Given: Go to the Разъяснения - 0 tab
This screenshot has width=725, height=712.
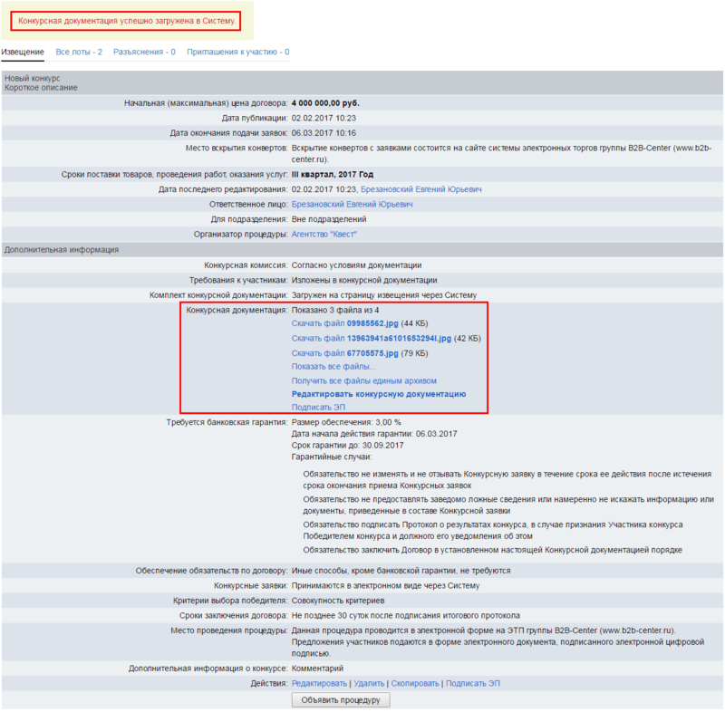Looking at the screenshot, I should (144, 53).
